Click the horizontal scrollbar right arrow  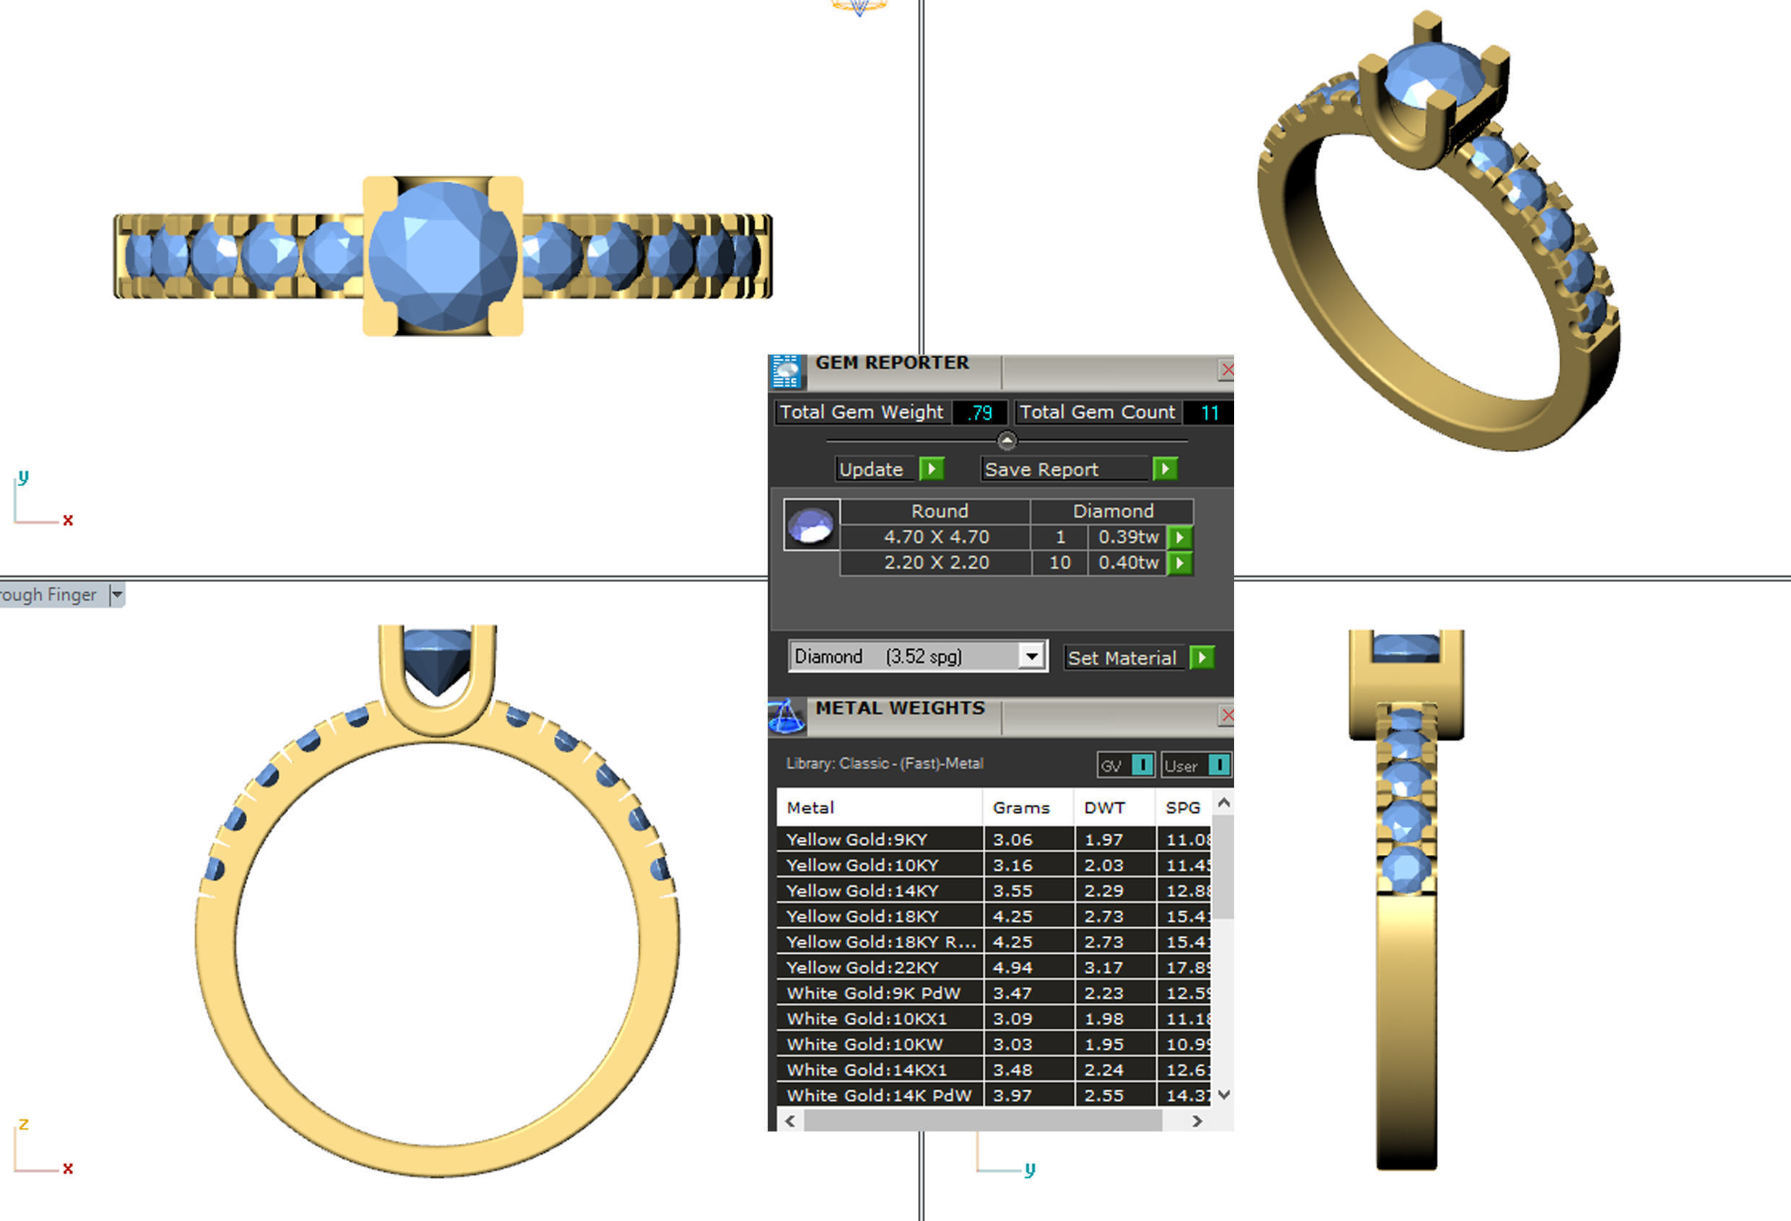pos(1197,1121)
